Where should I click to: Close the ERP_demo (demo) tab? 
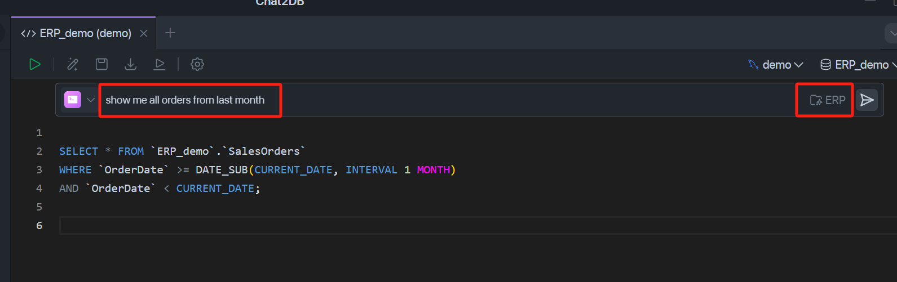[144, 33]
